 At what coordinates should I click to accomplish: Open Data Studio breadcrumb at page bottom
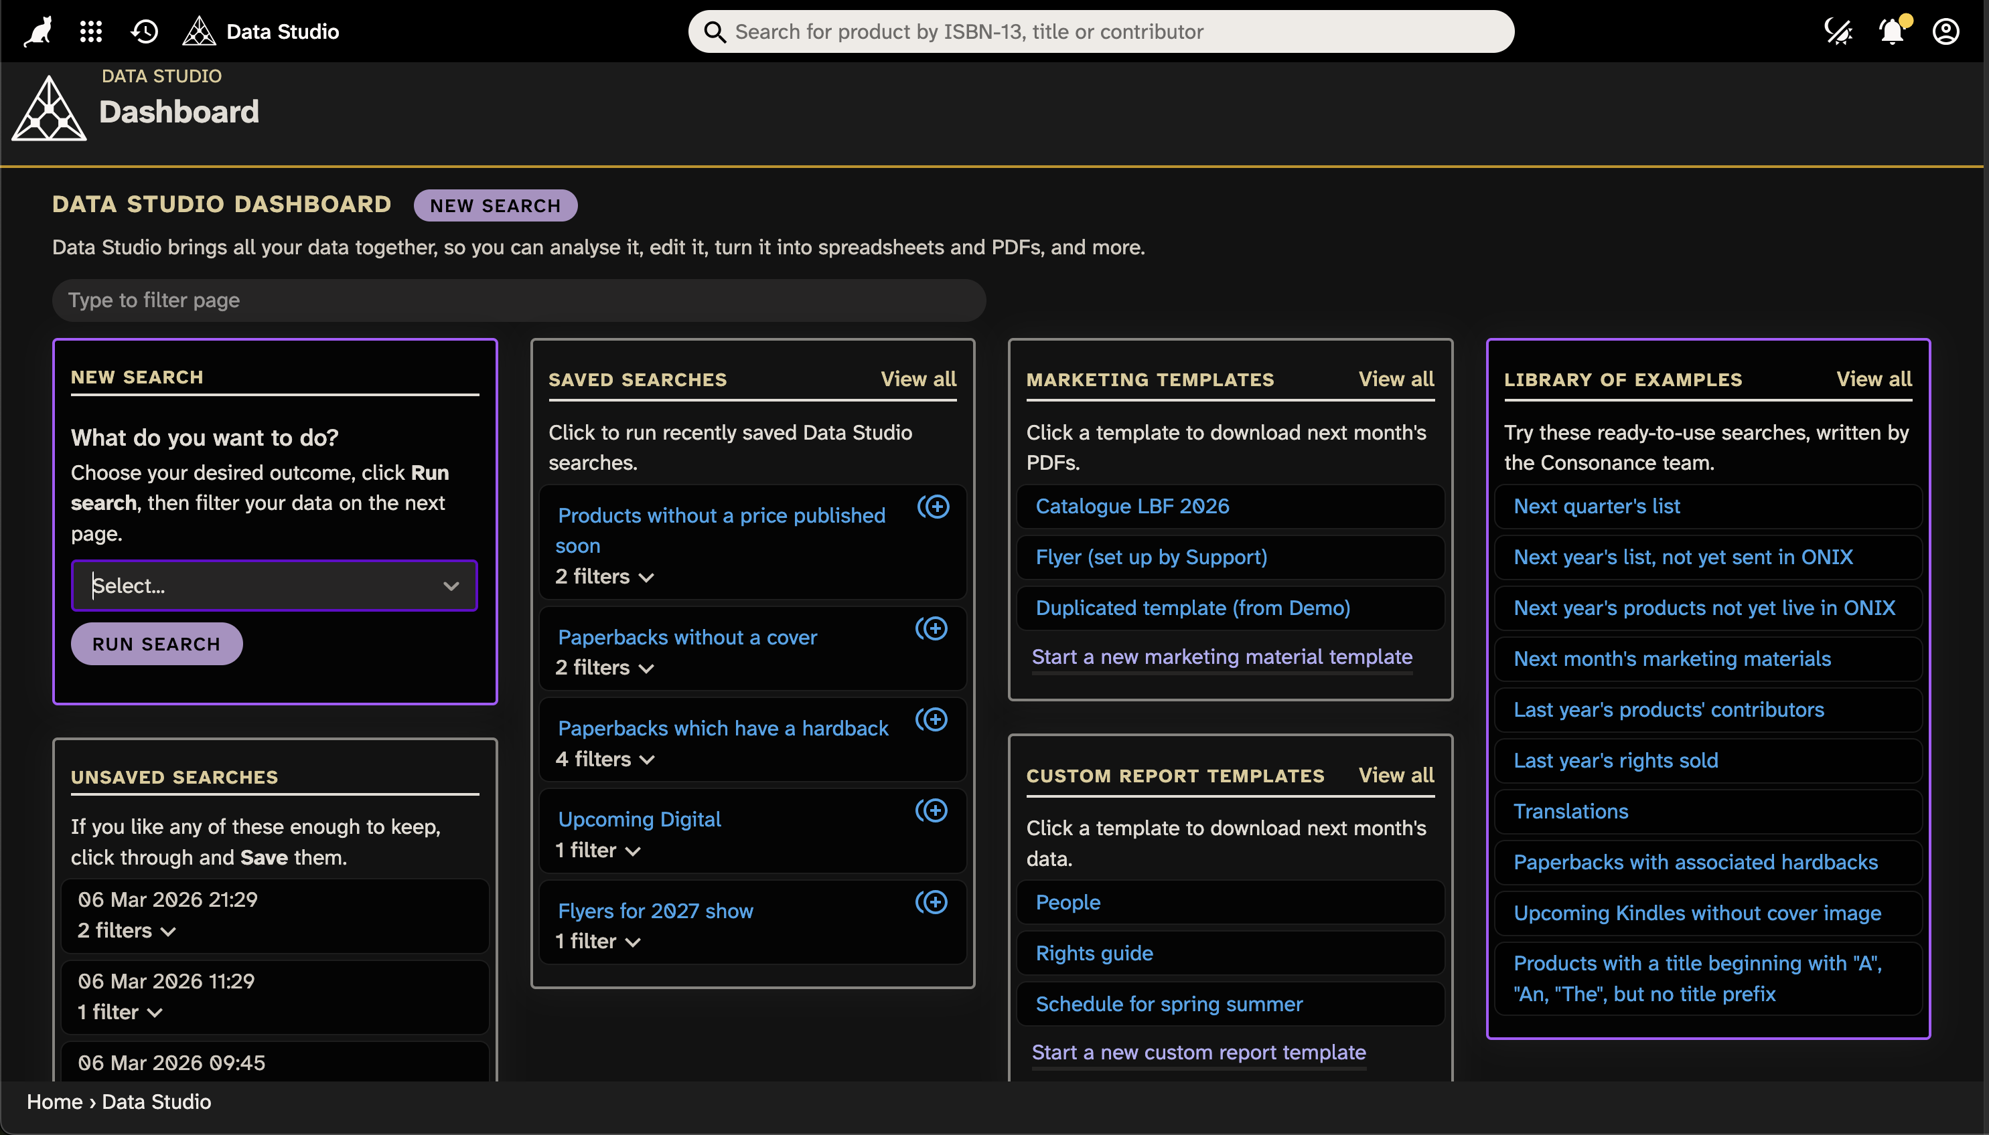[156, 1102]
